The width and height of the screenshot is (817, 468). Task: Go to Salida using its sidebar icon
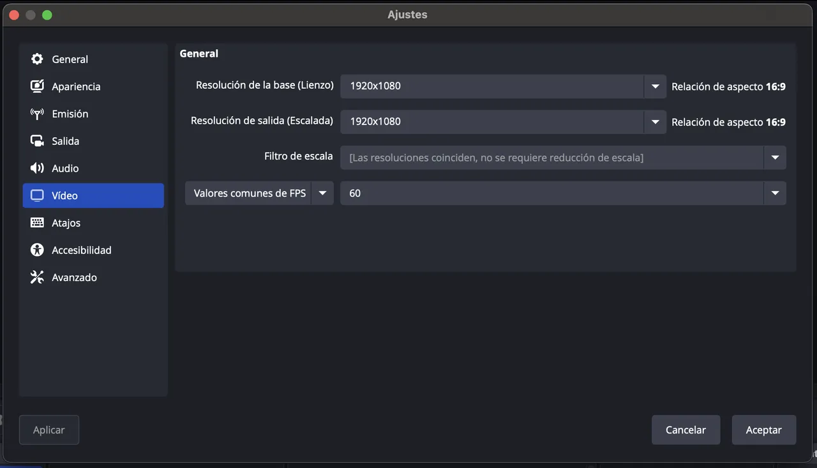pos(37,141)
